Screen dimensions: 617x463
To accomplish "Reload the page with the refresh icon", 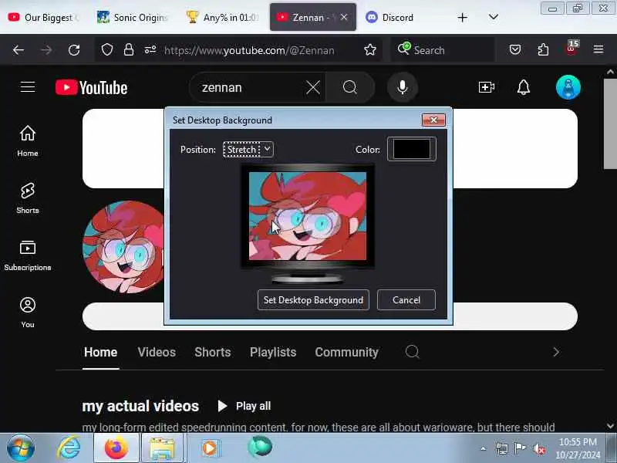I will point(74,50).
